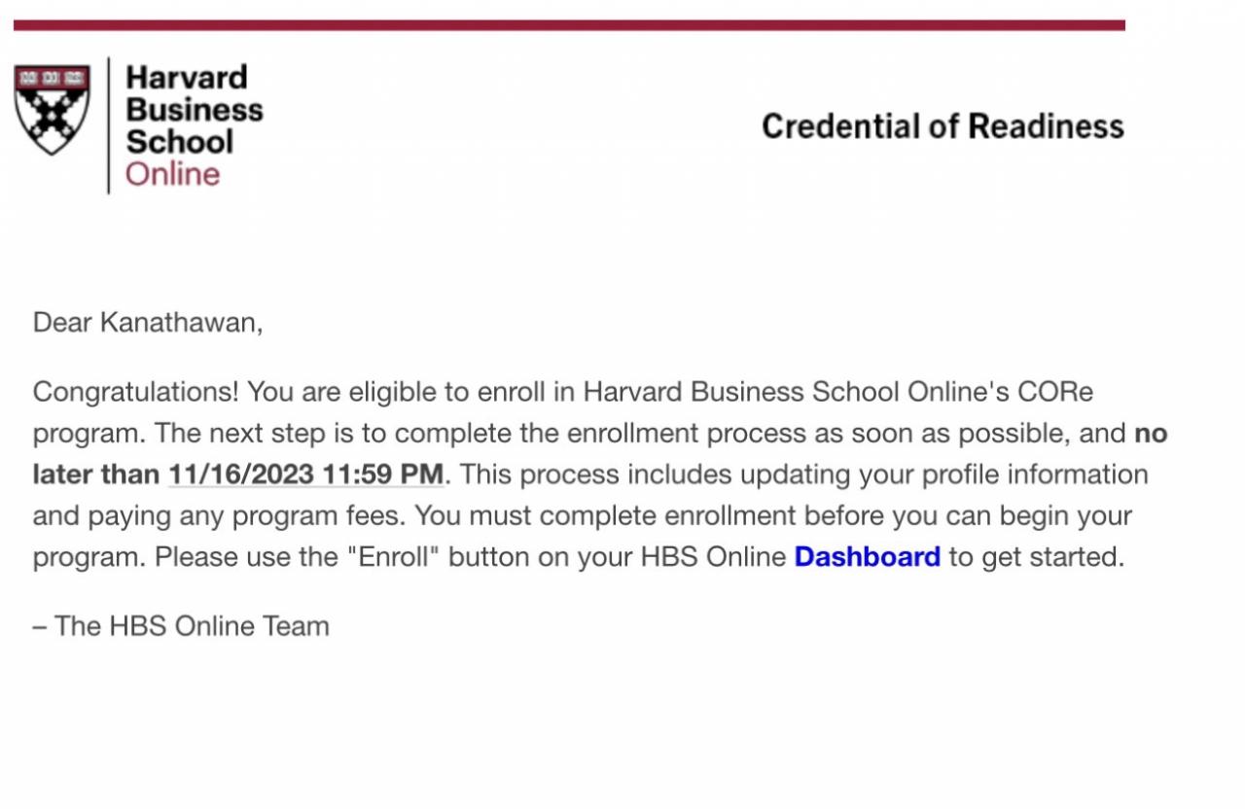The height and width of the screenshot is (809, 1245).
Task: Click the "CORe" program name
Action: coord(1055,392)
